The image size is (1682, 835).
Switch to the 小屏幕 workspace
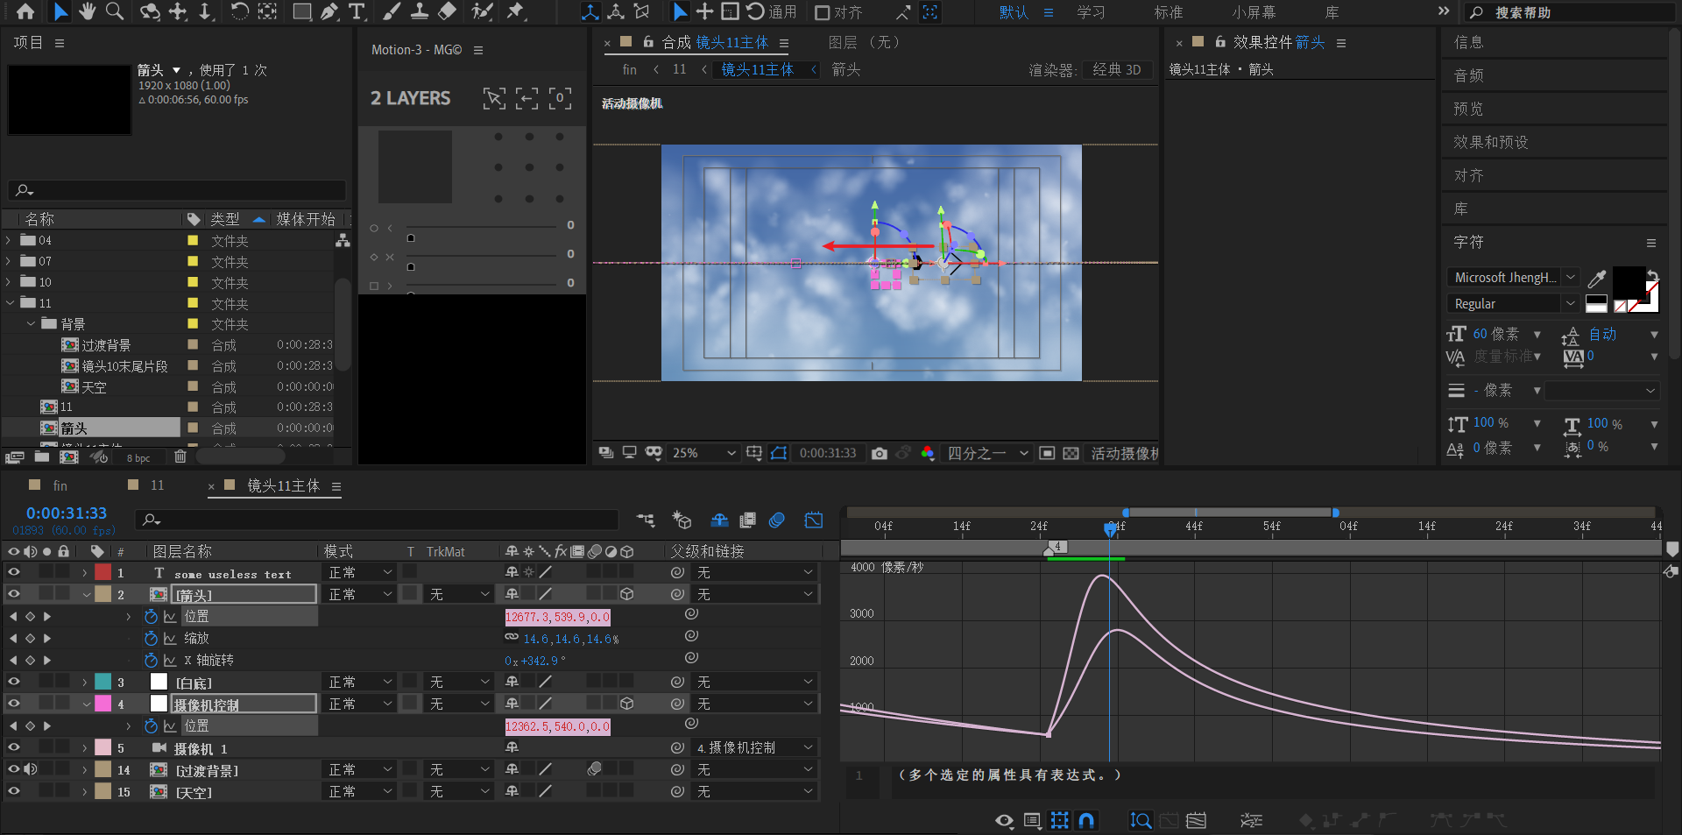click(x=1254, y=12)
